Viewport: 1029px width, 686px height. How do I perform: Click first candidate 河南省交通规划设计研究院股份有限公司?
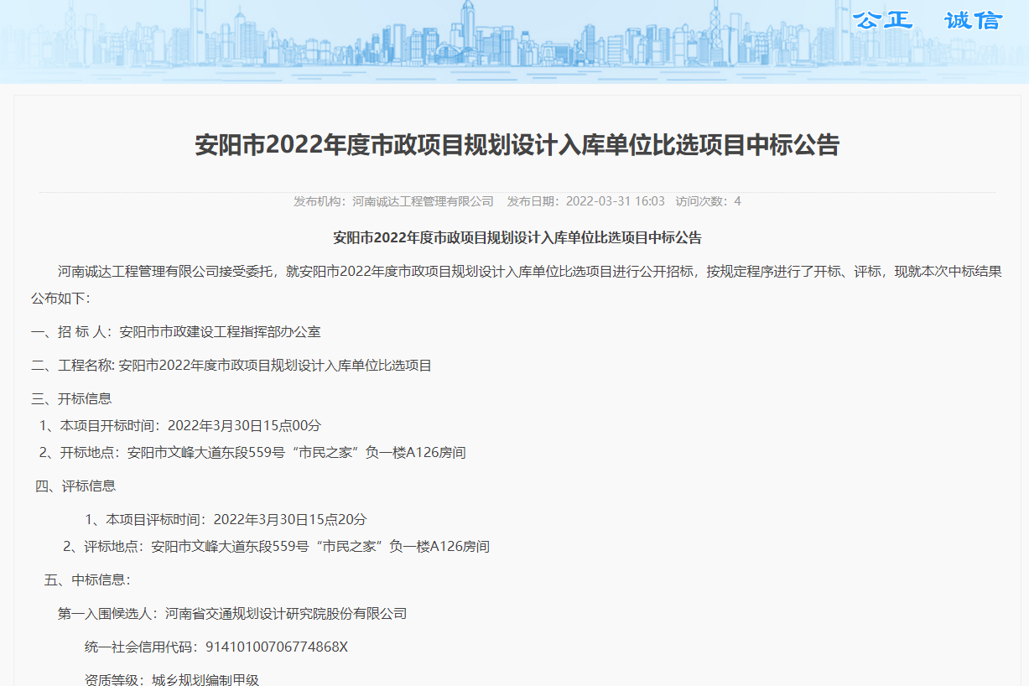[286, 613]
